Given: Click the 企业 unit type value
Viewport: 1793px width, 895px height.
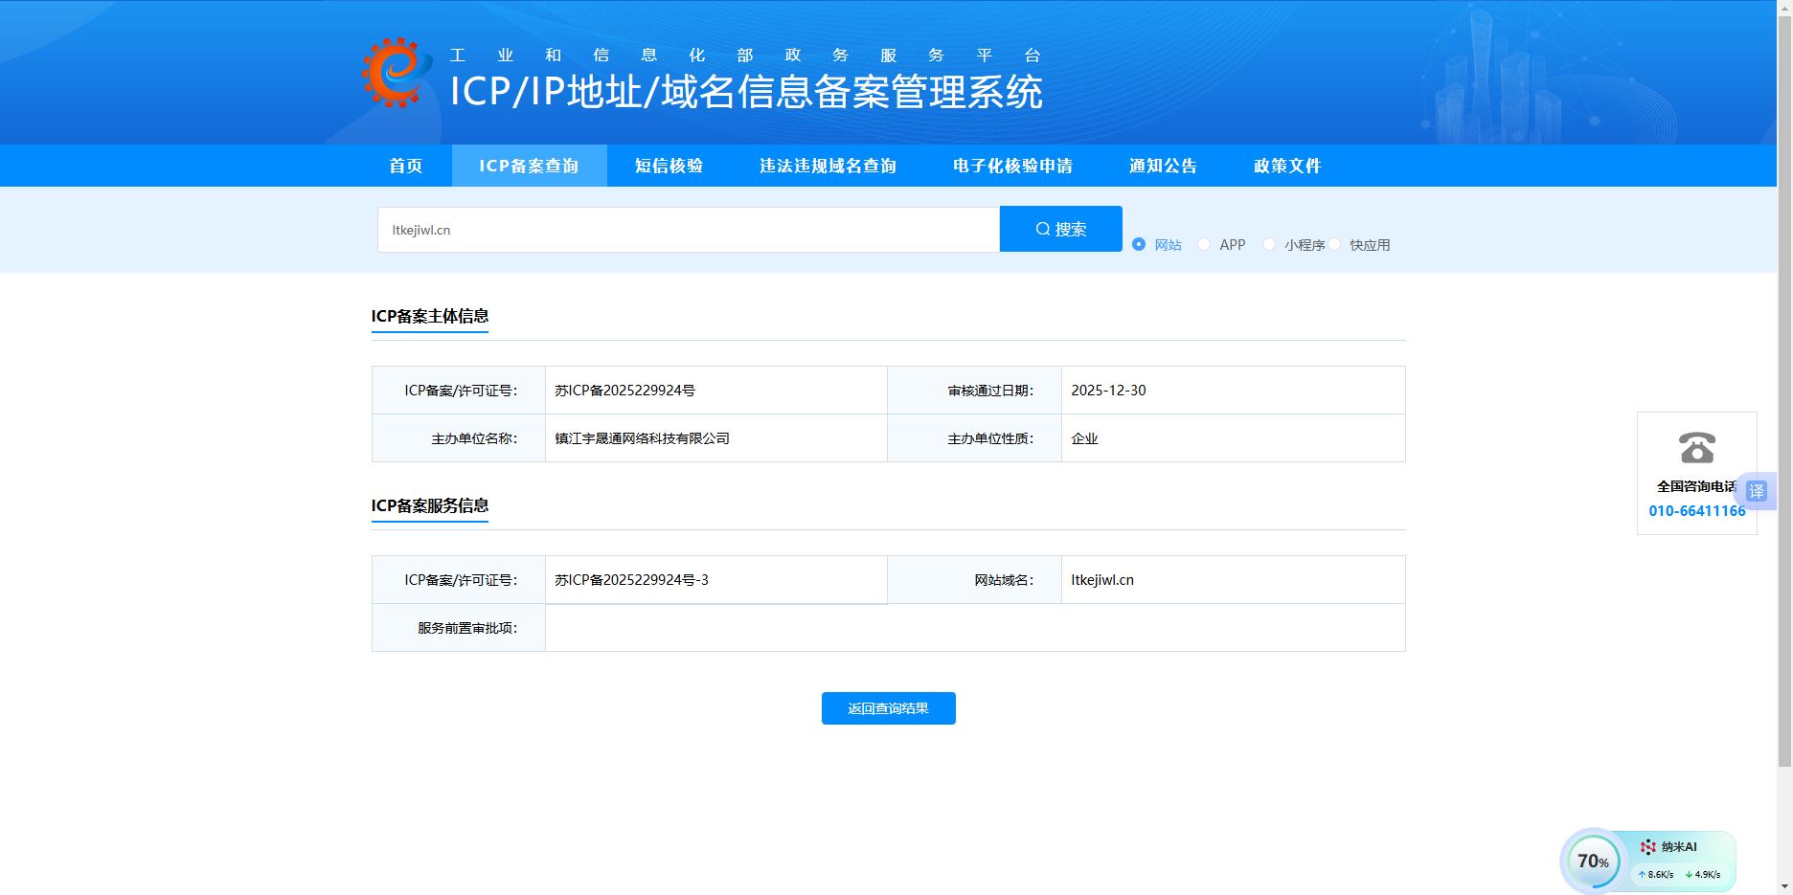Looking at the screenshot, I should 1084,438.
